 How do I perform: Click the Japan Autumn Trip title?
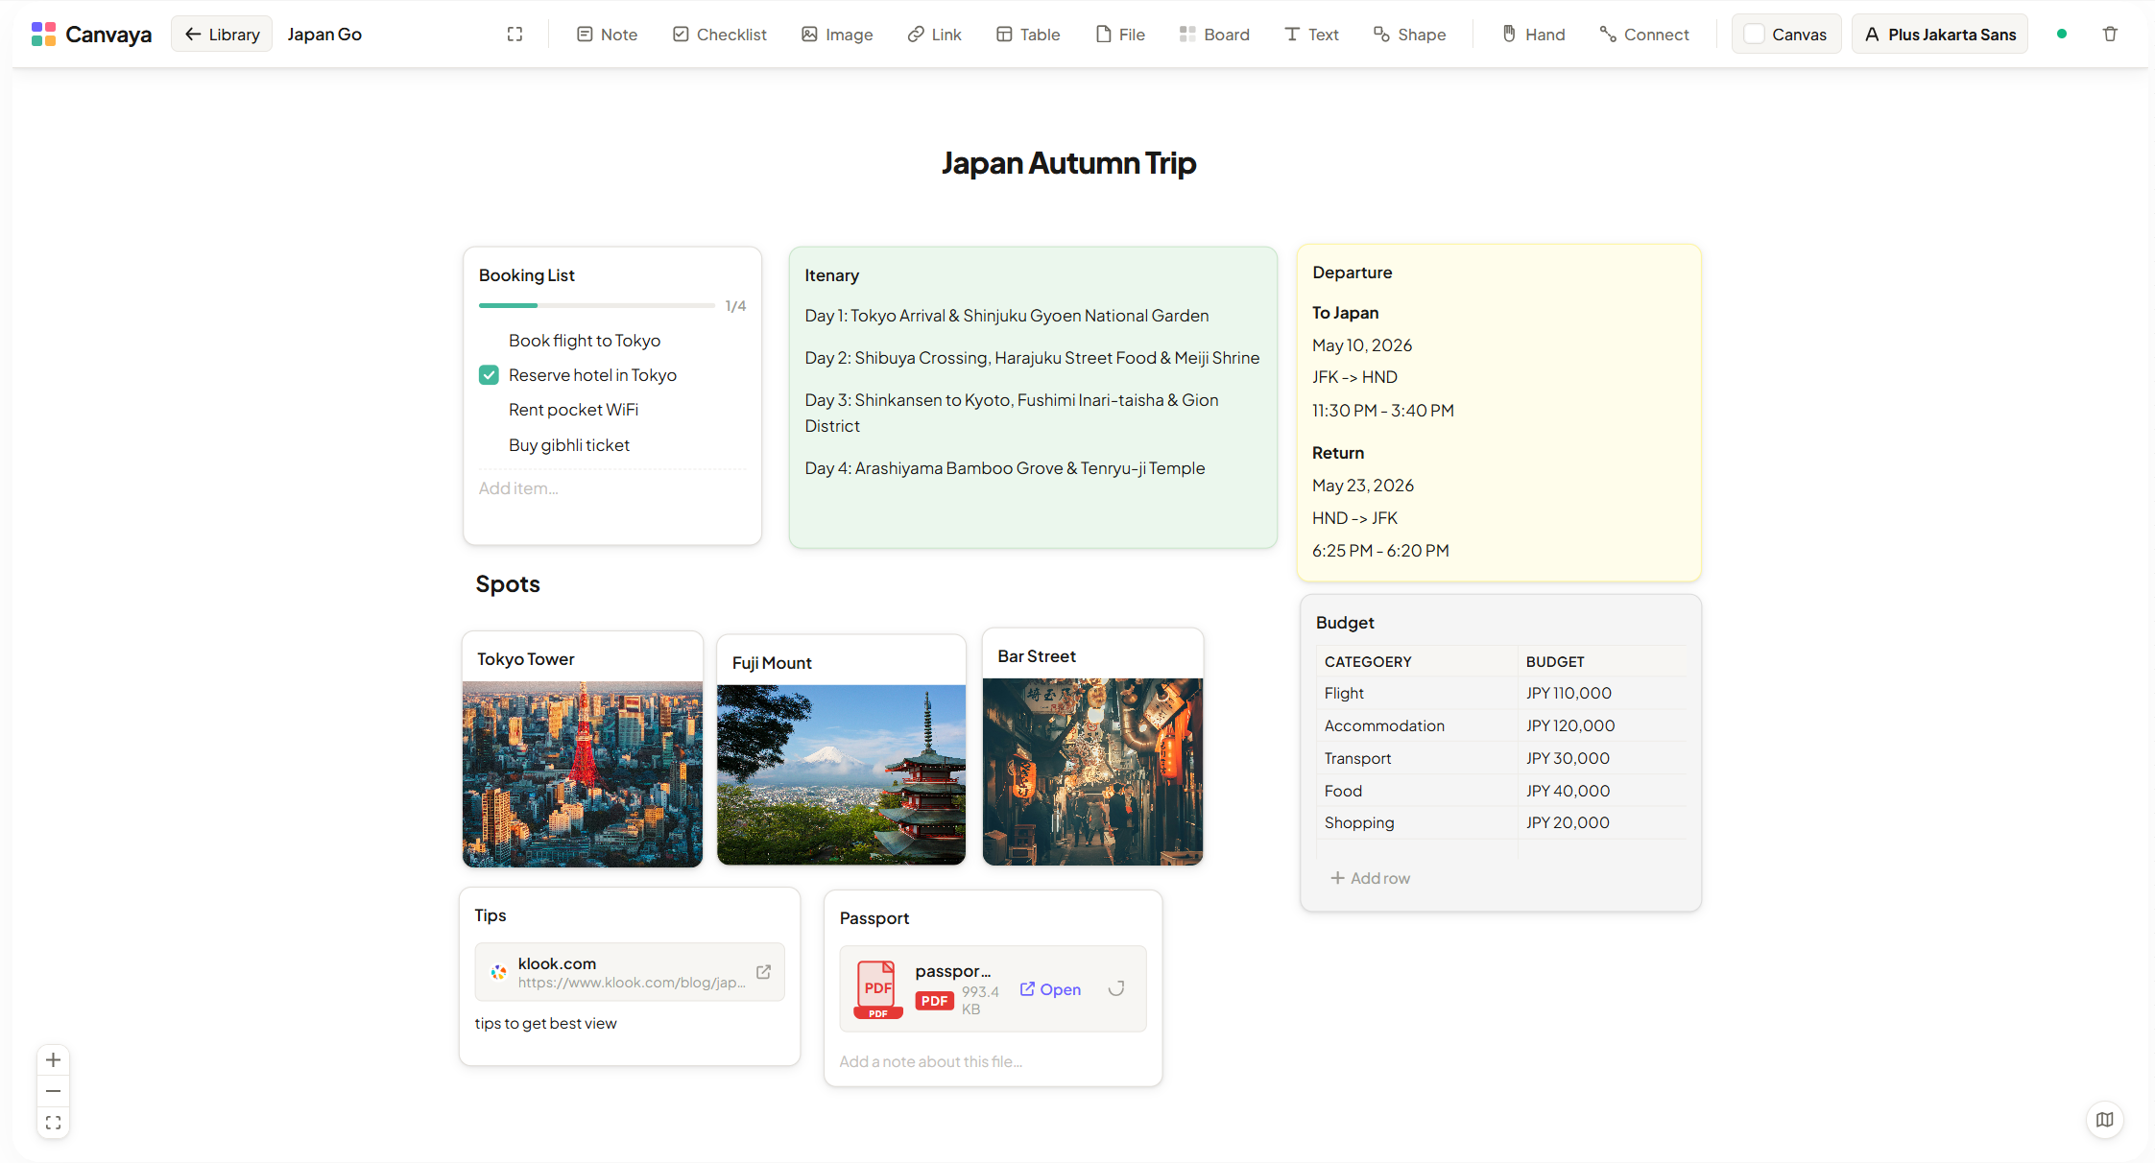pyautogui.click(x=1068, y=163)
